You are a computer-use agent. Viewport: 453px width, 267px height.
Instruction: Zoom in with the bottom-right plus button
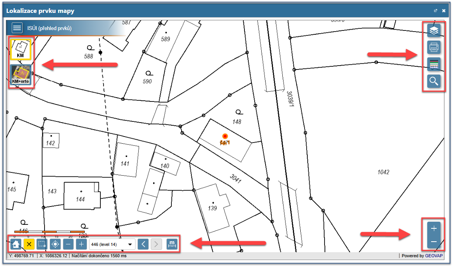(433, 228)
